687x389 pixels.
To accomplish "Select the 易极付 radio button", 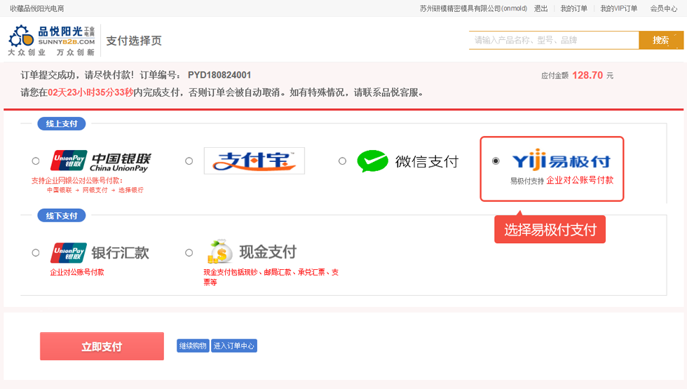I will click(x=496, y=161).
